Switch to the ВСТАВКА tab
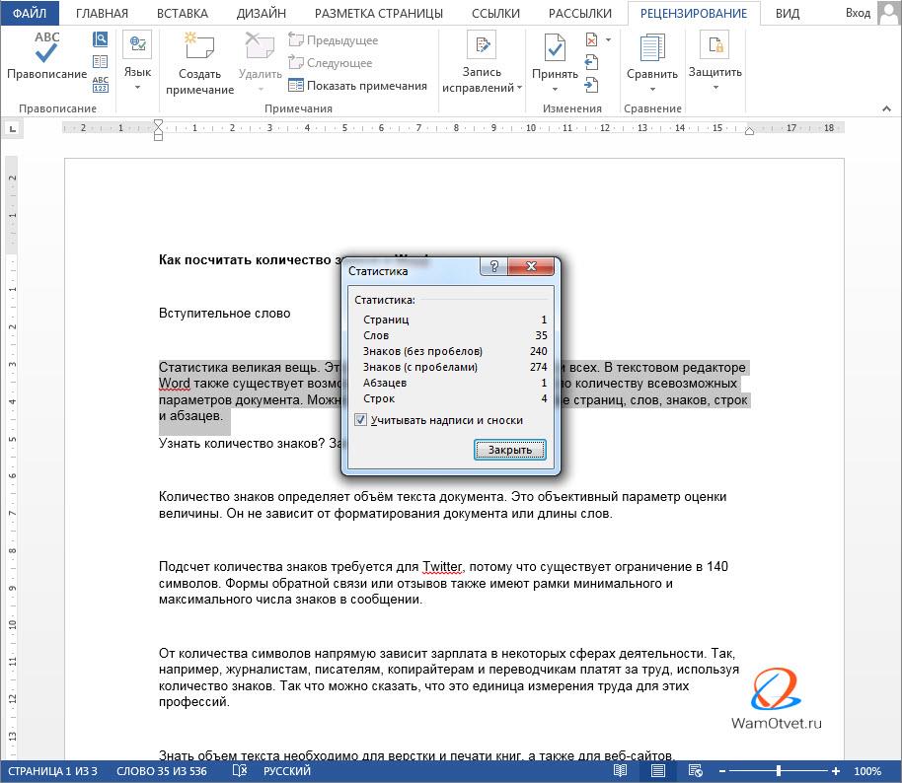The height and width of the screenshot is (783, 902). click(183, 13)
